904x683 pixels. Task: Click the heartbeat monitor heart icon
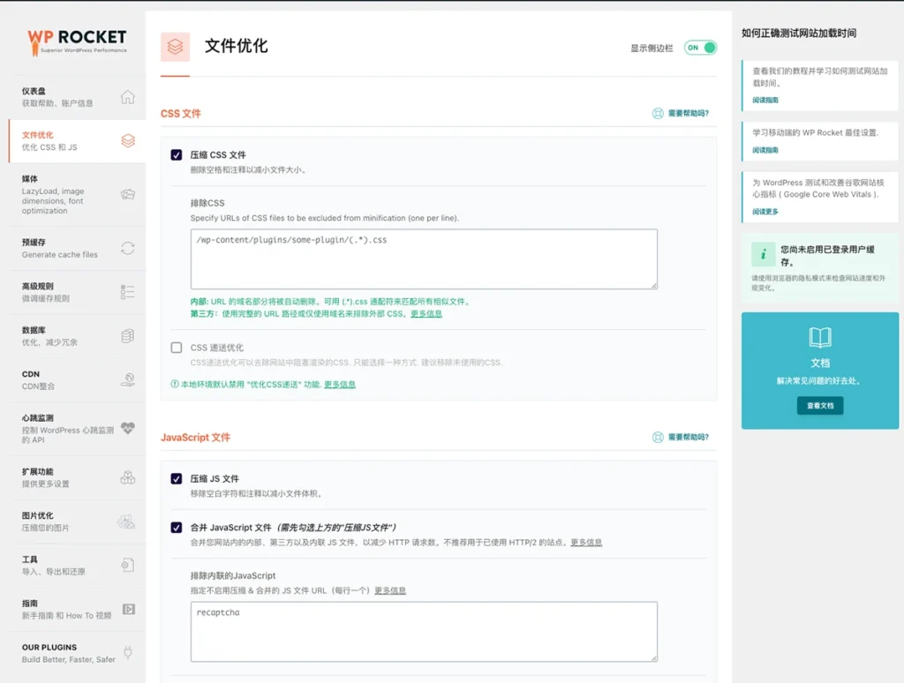[x=128, y=429]
